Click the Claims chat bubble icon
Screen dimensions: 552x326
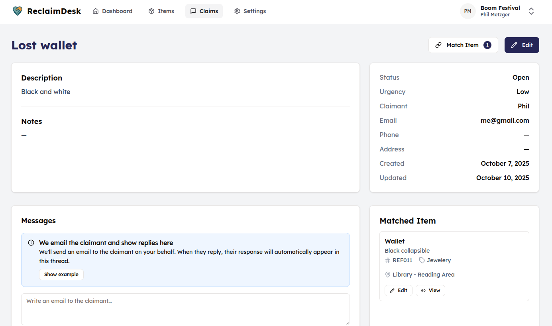pyautogui.click(x=193, y=11)
